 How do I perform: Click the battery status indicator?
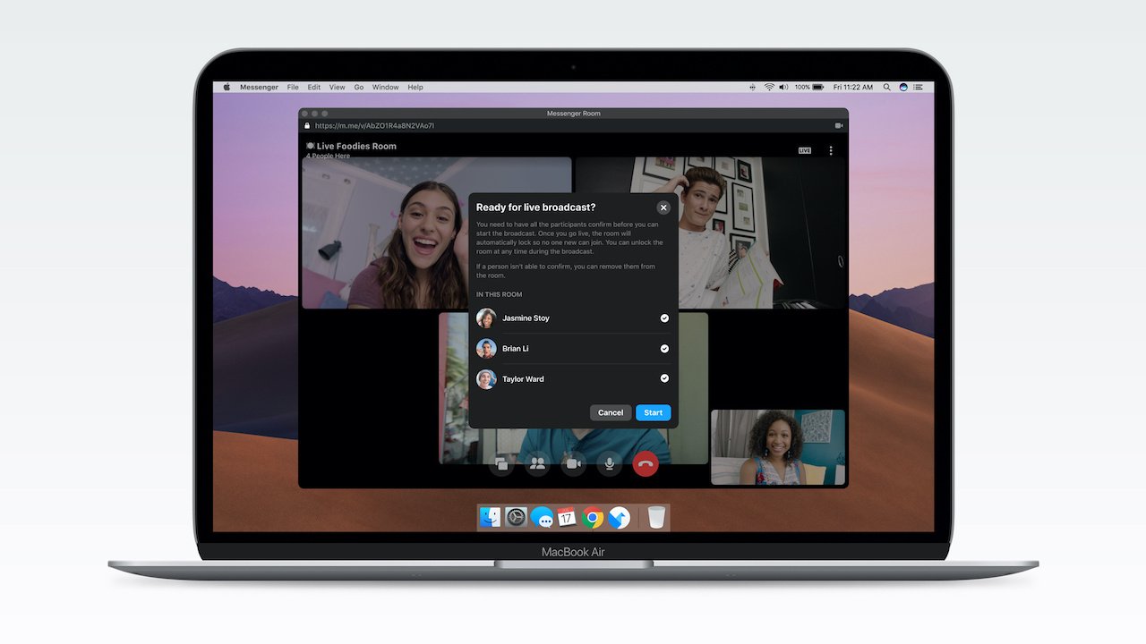coord(809,88)
